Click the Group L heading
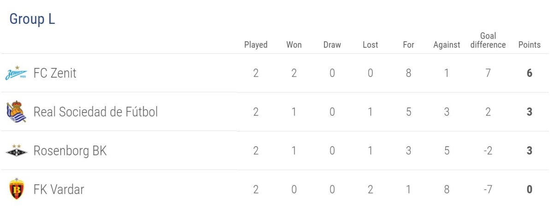Screen dimensions: 553x210 pyautogui.click(x=32, y=19)
